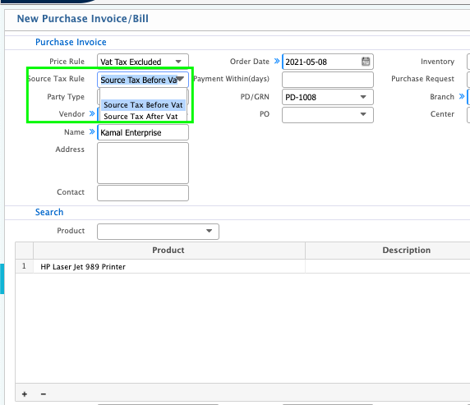Viewport: 470px width, 405px height.
Task: Click the double arrow icon beside Vendor
Action: [x=92, y=114]
